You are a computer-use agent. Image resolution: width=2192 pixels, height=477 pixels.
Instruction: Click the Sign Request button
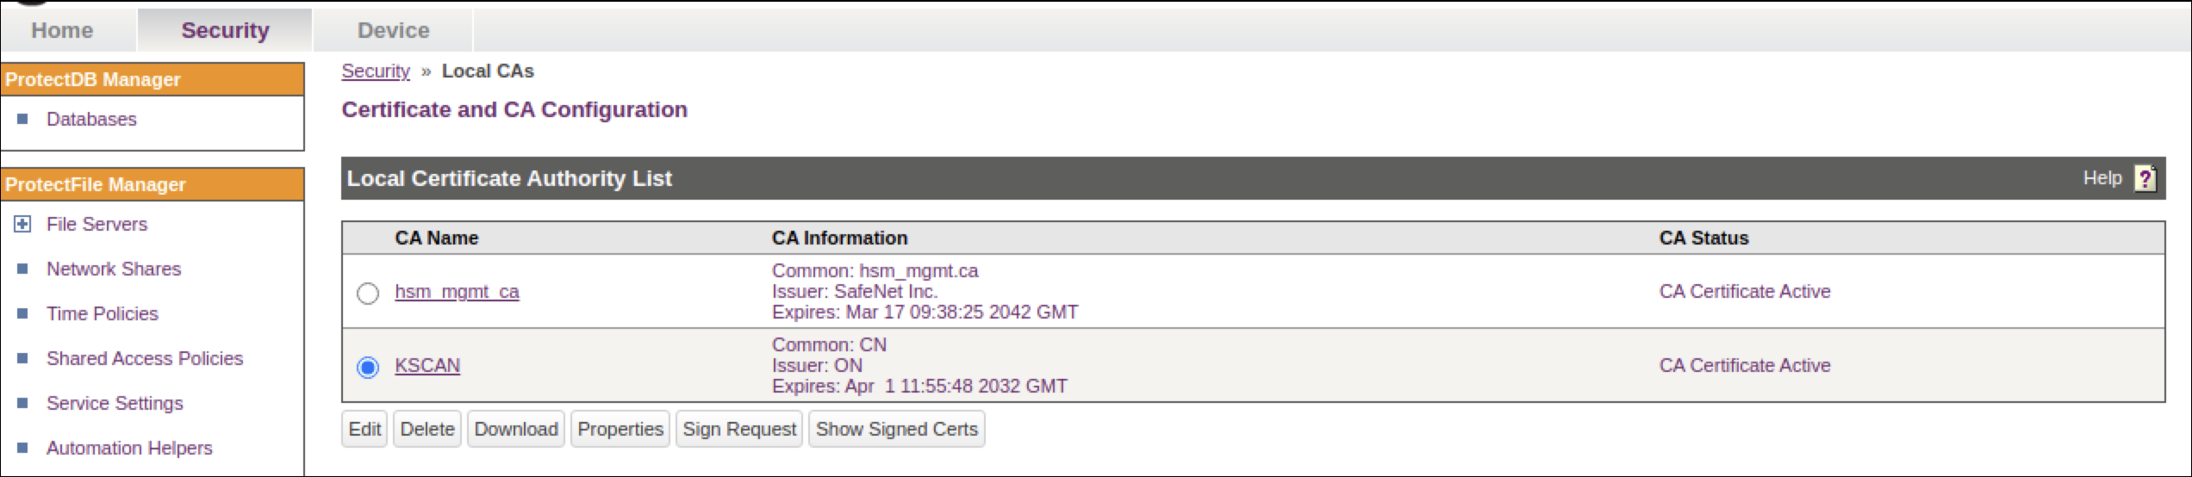(x=739, y=429)
